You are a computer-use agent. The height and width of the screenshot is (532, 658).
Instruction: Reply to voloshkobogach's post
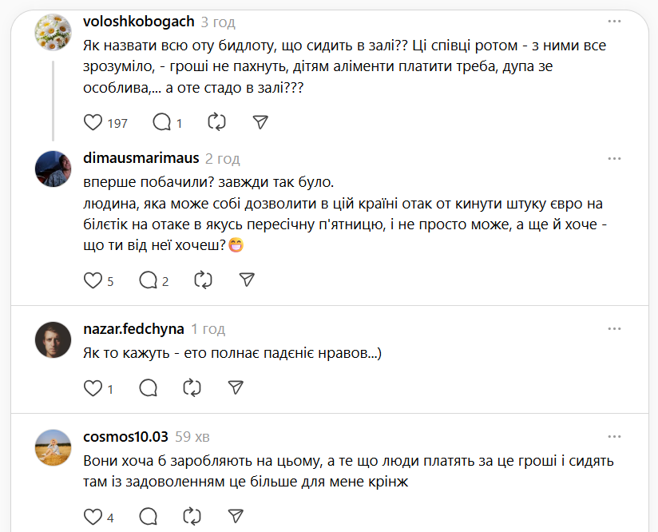pyautogui.click(x=161, y=122)
